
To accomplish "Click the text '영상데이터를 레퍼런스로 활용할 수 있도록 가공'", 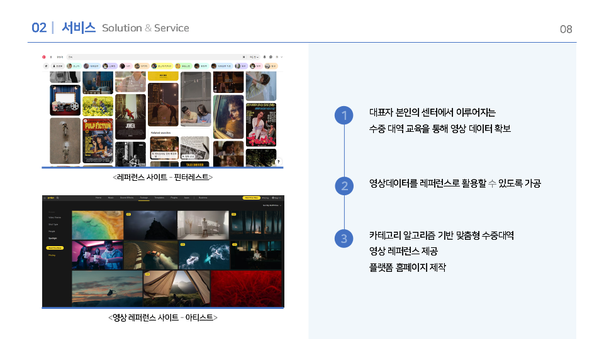I will click(x=455, y=183).
